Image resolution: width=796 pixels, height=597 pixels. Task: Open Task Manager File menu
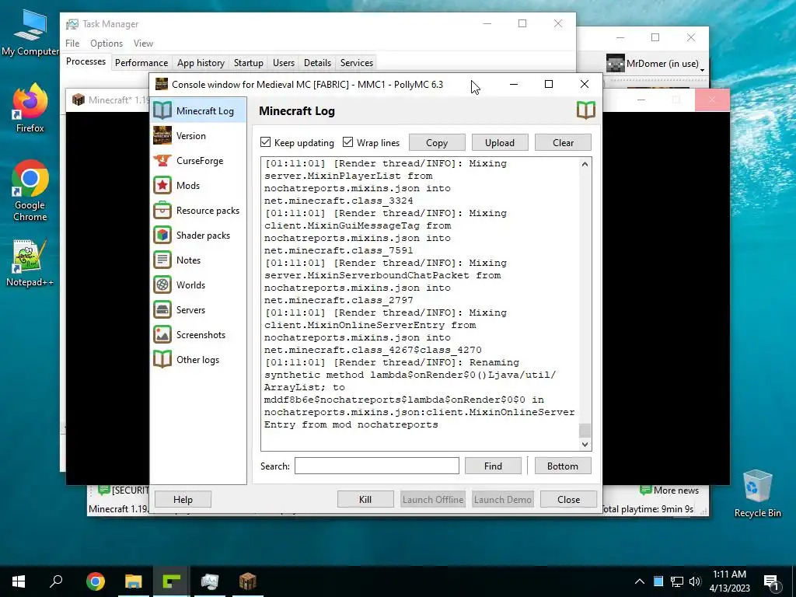tap(72, 44)
